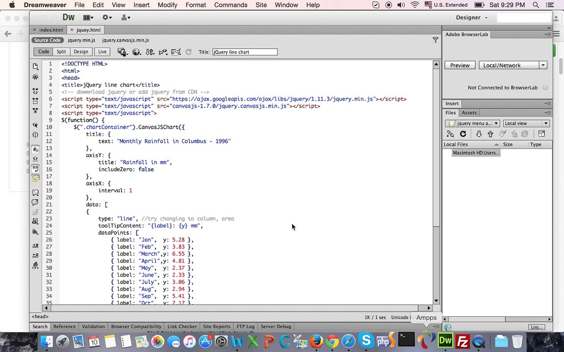The height and width of the screenshot is (352, 564).
Task: Toggle Line Numbers in coding toolbar
Action: click(x=35, y=149)
